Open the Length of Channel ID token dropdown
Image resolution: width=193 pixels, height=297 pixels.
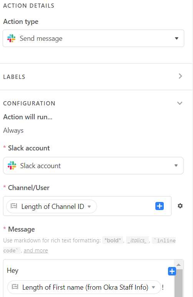89,207
